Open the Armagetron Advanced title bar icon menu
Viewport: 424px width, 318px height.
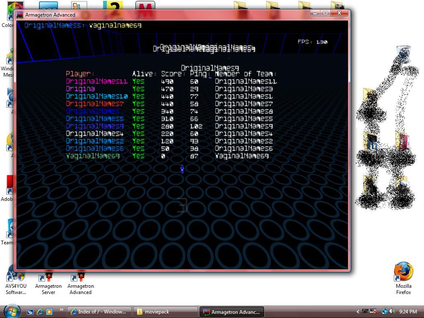click(x=20, y=15)
